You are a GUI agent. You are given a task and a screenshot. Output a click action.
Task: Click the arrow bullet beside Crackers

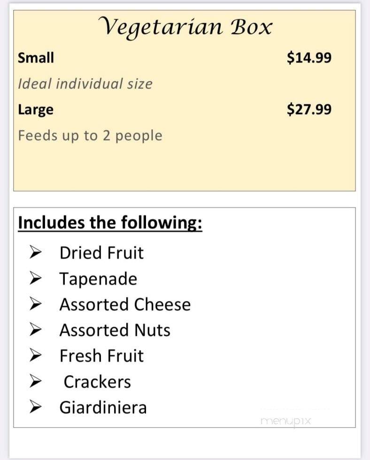coord(36,381)
